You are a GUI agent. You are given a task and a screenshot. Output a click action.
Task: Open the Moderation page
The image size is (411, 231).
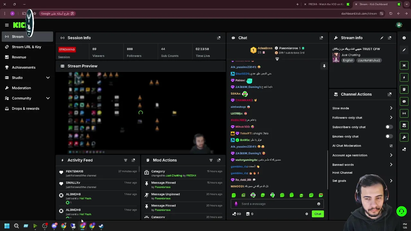pyautogui.click(x=27, y=88)
